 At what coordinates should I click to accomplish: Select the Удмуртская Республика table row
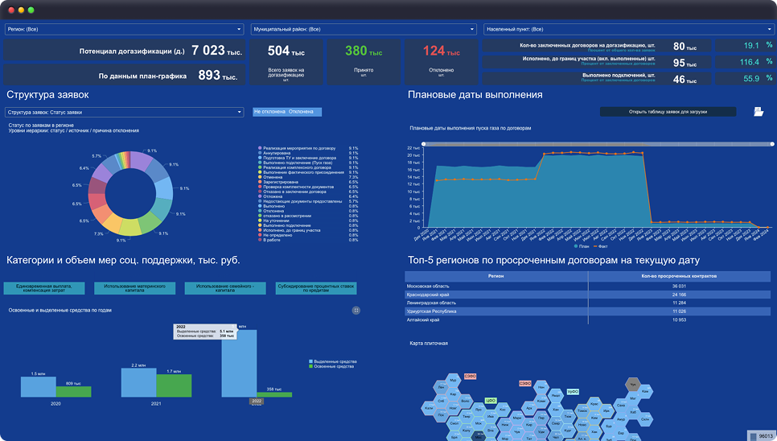point(588,311)
